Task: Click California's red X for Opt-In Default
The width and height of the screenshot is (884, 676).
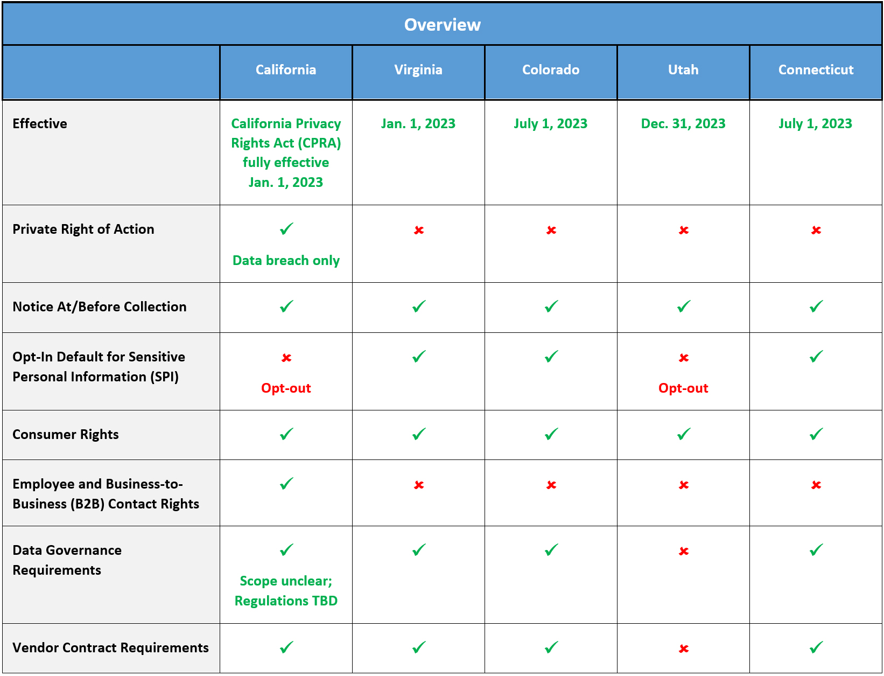Action: tap(286, 358)
